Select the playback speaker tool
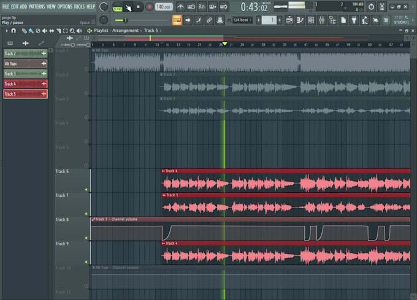Image resolution: width=417 pixels, height=300 pixels. pyautogui.click(x=79, y=31)
